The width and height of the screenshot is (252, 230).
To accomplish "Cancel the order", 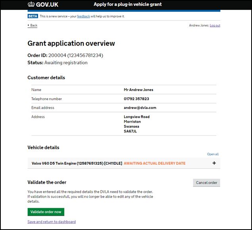I will (206, 183).
